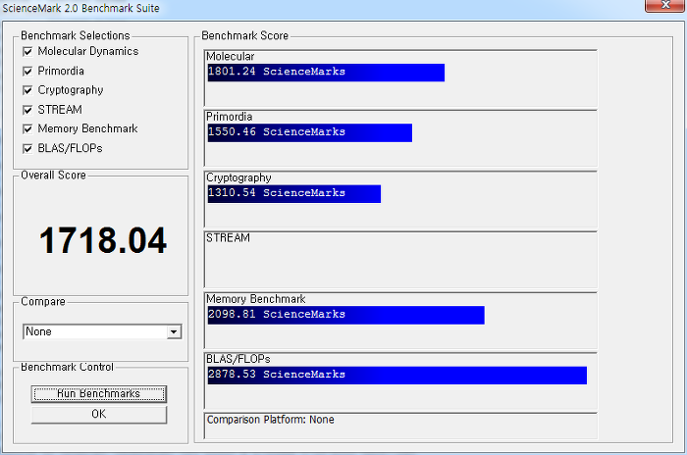Toggle the BLAS/FLOPs checkbox
This screenshot has width=687, height=455.
click(27, 148)
